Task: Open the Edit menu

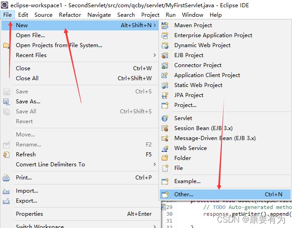Action: point(23,15)
